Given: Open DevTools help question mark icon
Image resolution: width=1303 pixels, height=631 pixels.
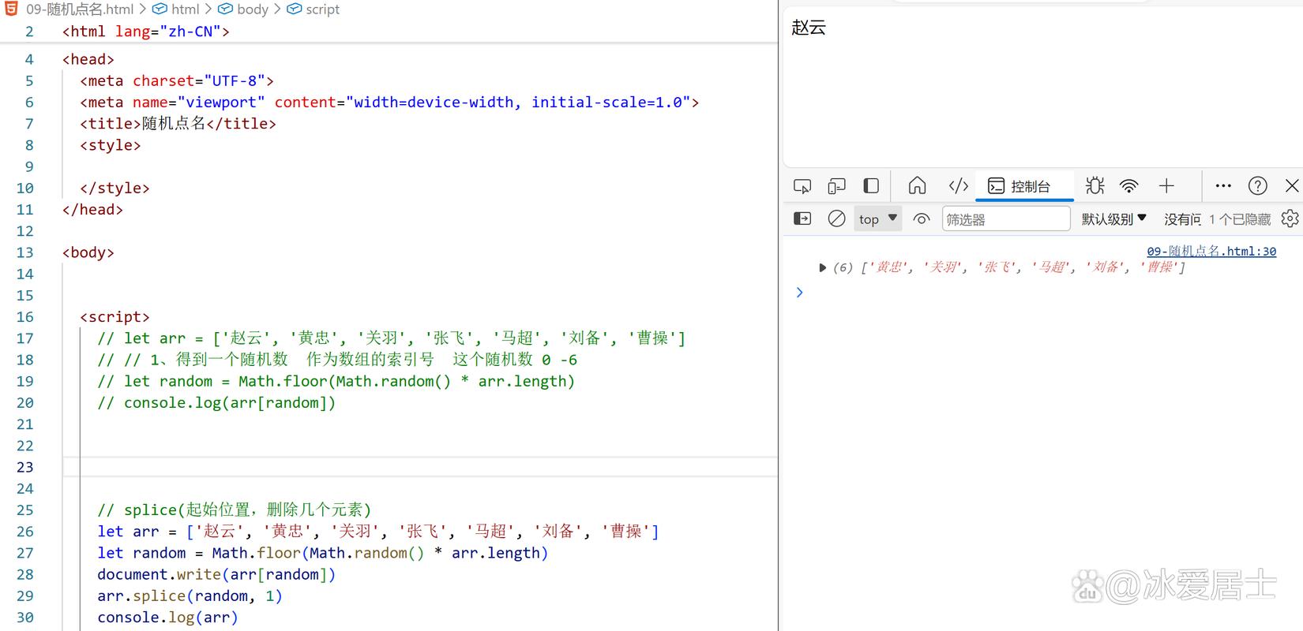Looking at the screenshot, I should pyautogui.click(x=1257, y=186).
